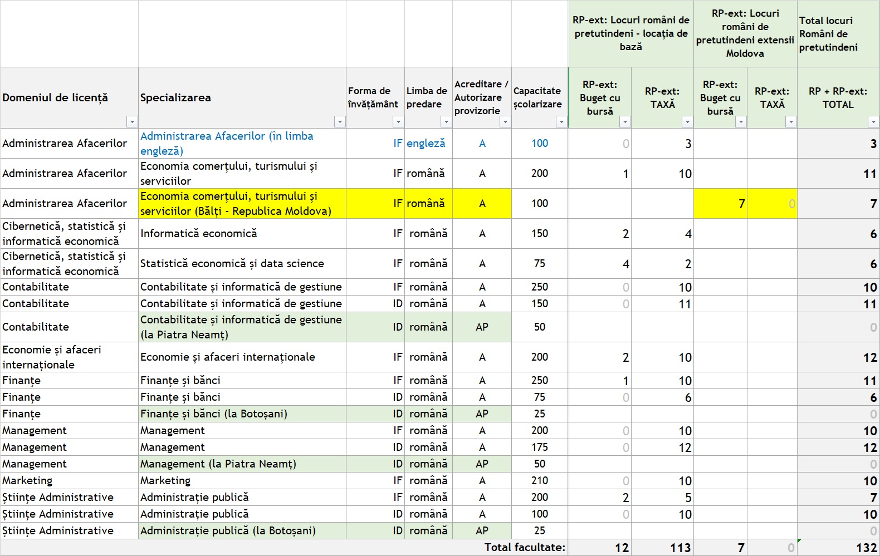Select AP accreditation cell for Finanțe și bănci Botoșani
This screenshot has height=556, width=880.
pyautogui.click(x=482, y=414)
